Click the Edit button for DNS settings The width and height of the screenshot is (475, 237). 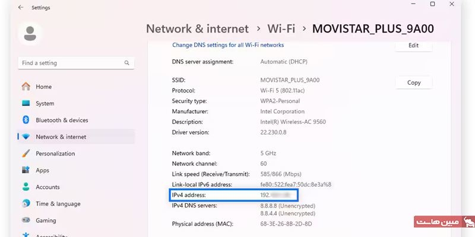pos(414,46)
